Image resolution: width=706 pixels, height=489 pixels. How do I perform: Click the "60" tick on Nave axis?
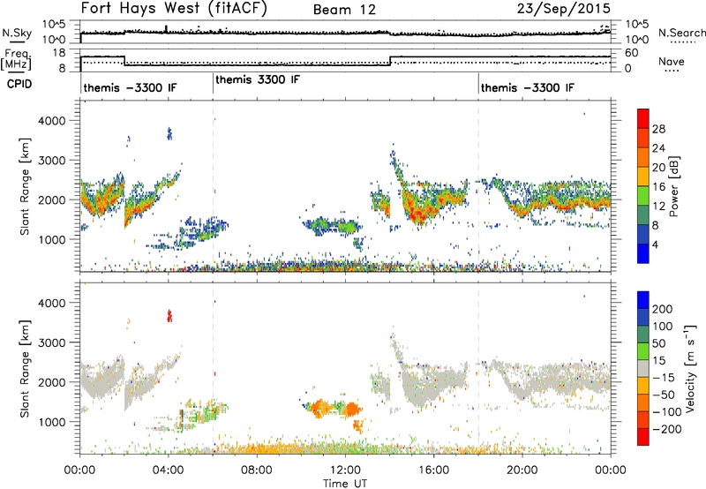[632, 53]
